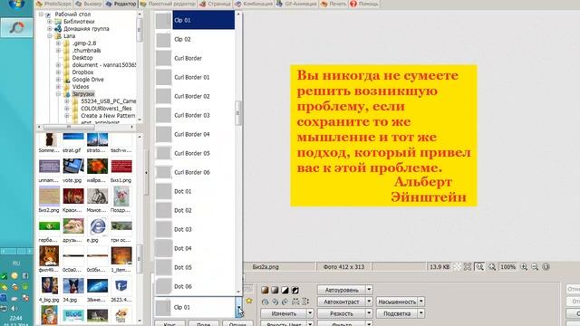
Task: Open the PhotoScape home tab
Action: pos(54,4)
